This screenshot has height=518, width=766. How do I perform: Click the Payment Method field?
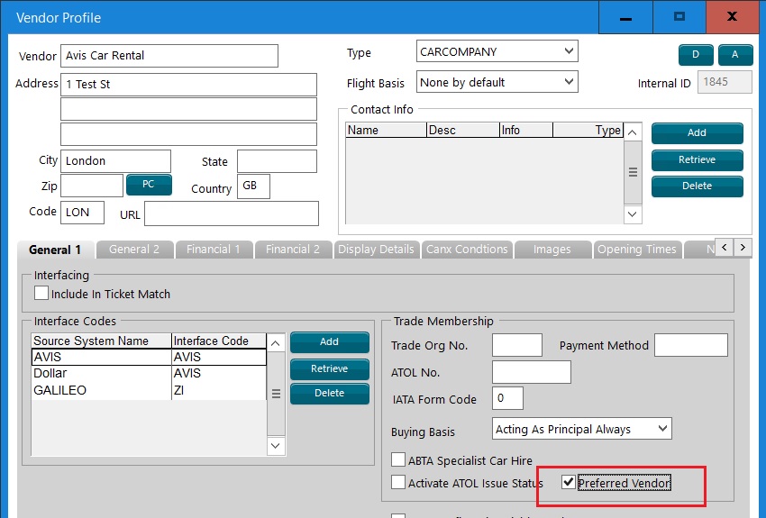[691, 345]
